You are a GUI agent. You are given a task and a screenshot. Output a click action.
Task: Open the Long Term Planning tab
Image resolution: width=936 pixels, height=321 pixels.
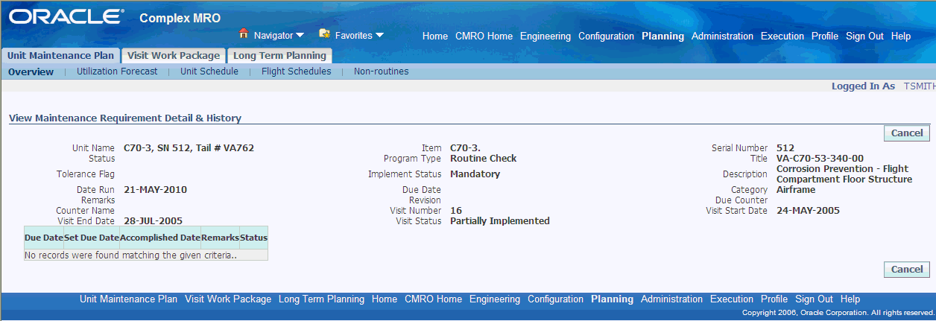tap(279, 56)
